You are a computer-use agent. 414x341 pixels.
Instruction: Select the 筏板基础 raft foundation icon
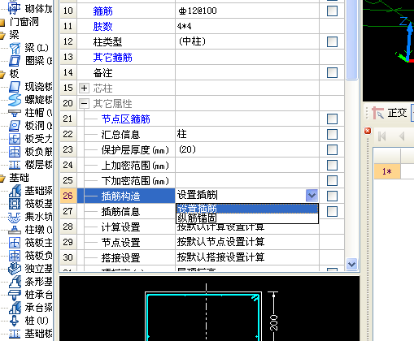pos(15,204)
